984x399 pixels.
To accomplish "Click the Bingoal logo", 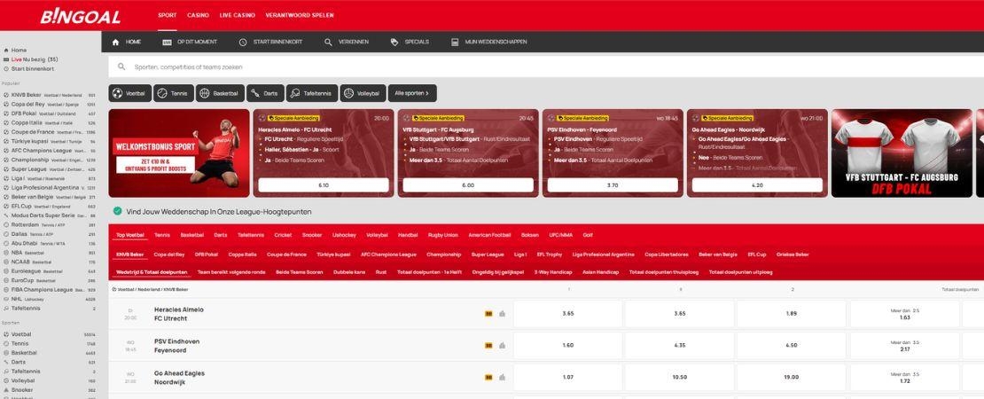I will point(80,17).
